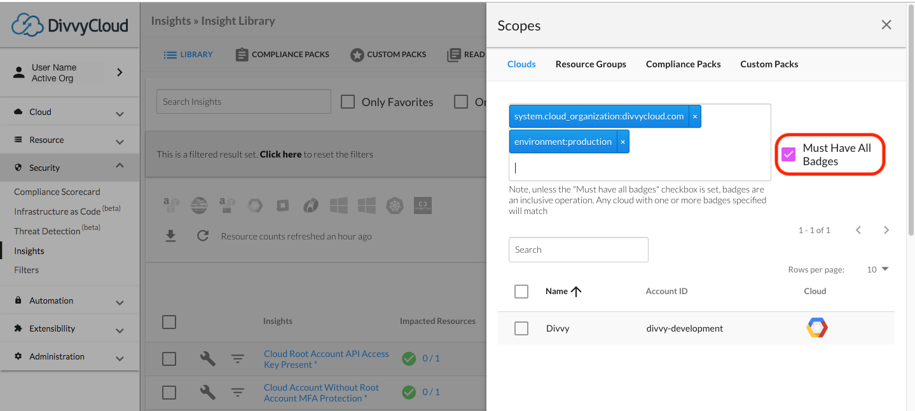Image resolution: width=915 pixels, height=411 pixels.
Task: Toggle Only Favorites checkbox
Action: coord(348,102)
